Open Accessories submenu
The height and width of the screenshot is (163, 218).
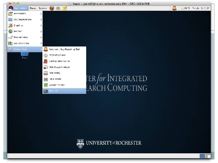[25, 14]
